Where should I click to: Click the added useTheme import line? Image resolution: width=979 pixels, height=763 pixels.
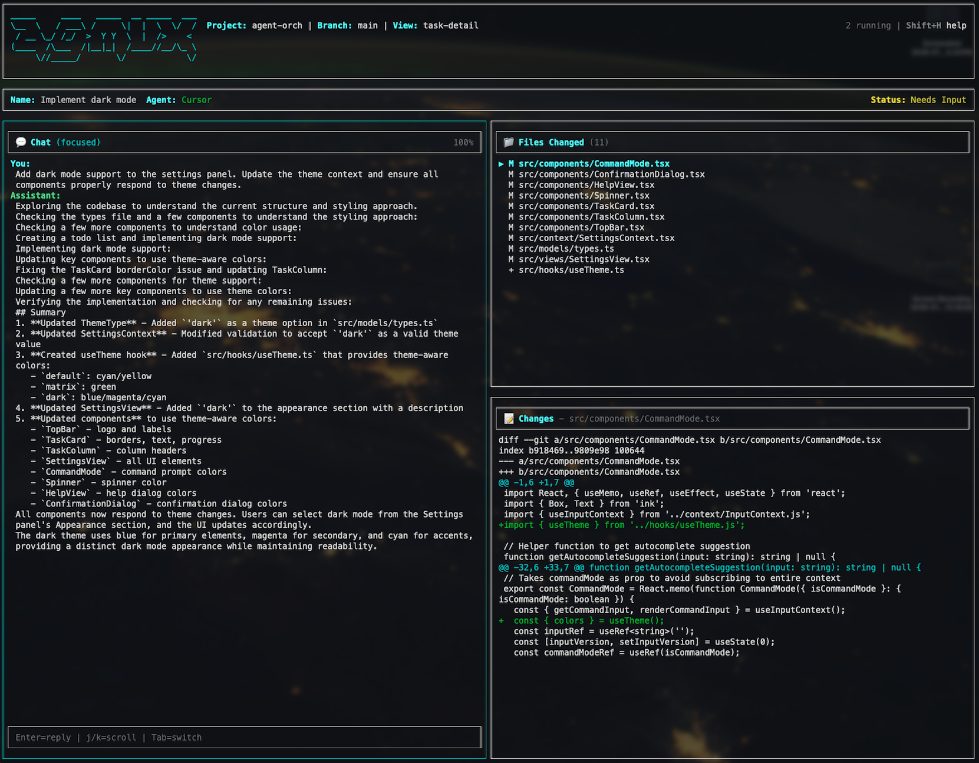621,525
